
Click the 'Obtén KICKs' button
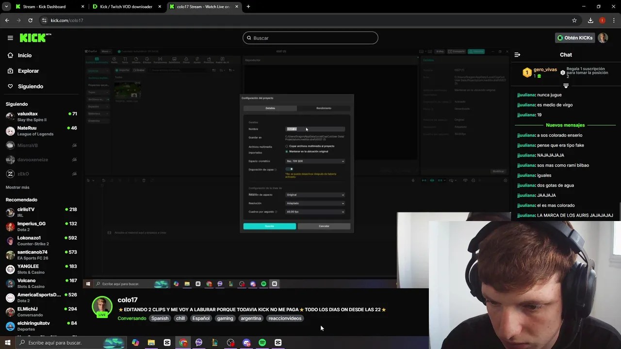(575, 38)
